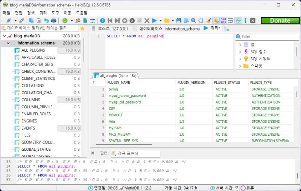Click the Replace text icon
301x191 pixels.
[x=201, y=21]
